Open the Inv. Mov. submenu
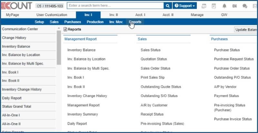 point(116,22)
